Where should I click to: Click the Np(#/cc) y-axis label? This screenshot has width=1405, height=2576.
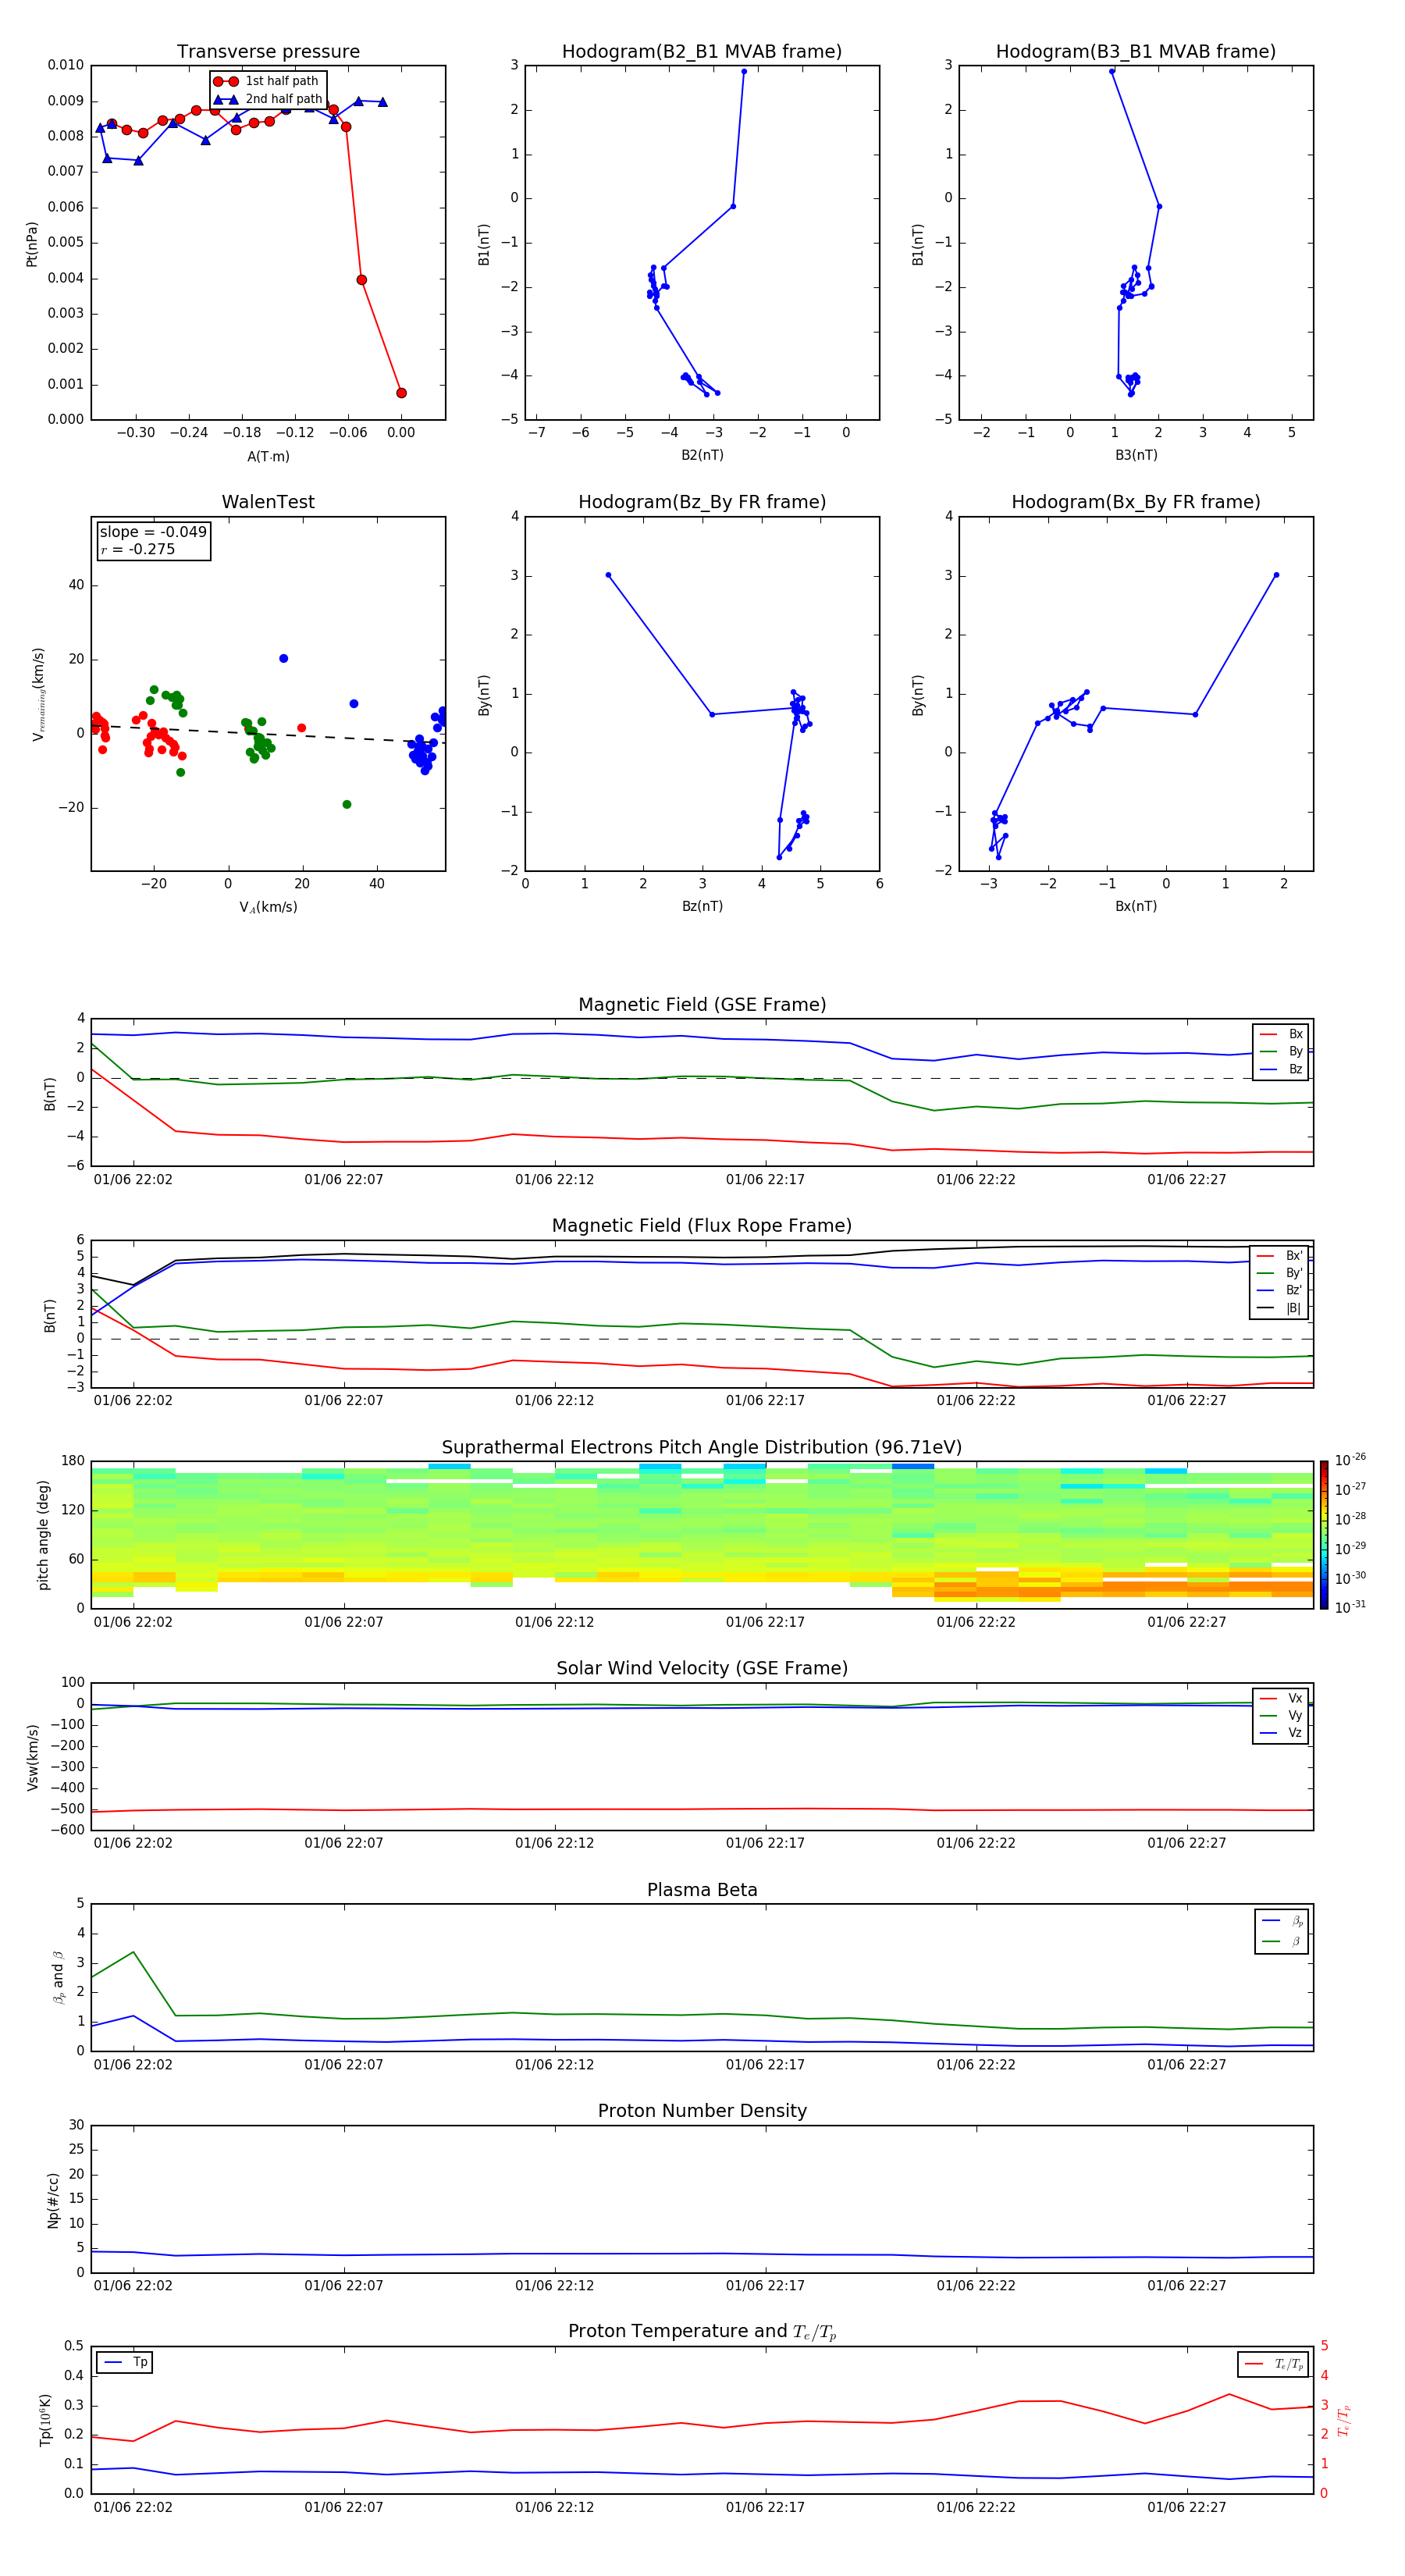pyautogui.click(x=53, y=2200)
